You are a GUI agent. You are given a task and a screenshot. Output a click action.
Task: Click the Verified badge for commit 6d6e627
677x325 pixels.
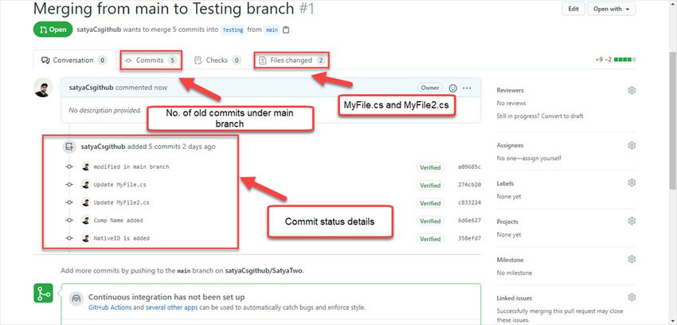pyautogui.click(x=430, y=221)
